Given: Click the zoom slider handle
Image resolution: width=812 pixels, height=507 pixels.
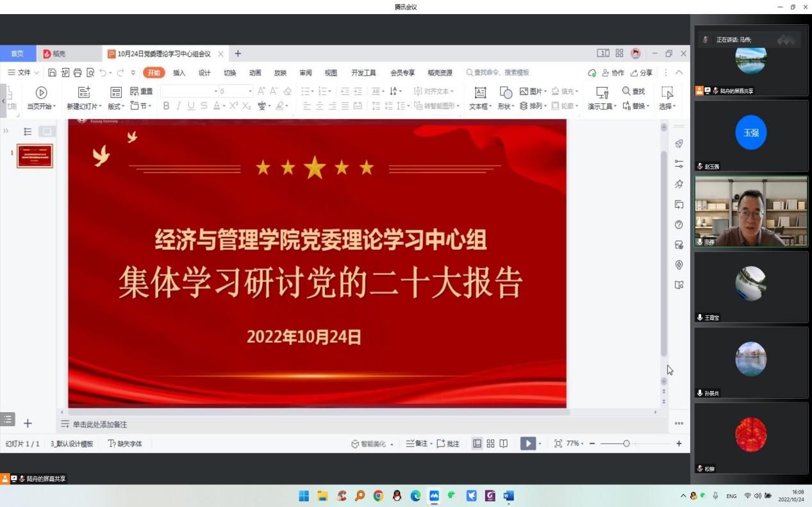Looking at the screenshot, I should (x=626, y=444).
